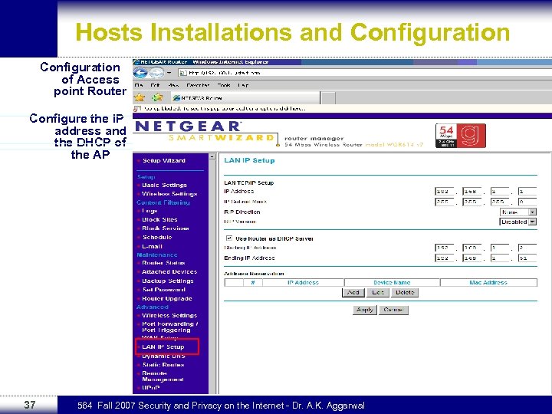Click the Add to Favorites star-plus icon

click(x=157, y=97)
